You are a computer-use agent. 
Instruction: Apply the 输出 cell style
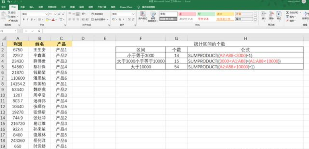click(244, 19)
